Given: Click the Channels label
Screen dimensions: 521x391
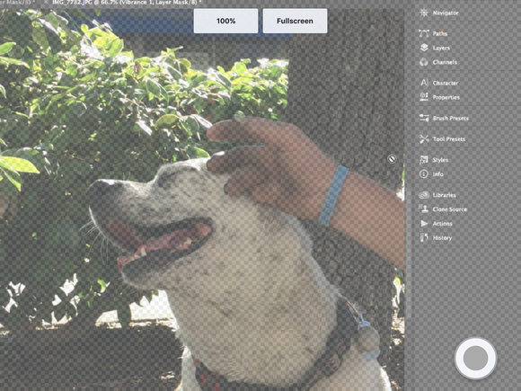Looking at the screenshot, I should pos(445,62).
